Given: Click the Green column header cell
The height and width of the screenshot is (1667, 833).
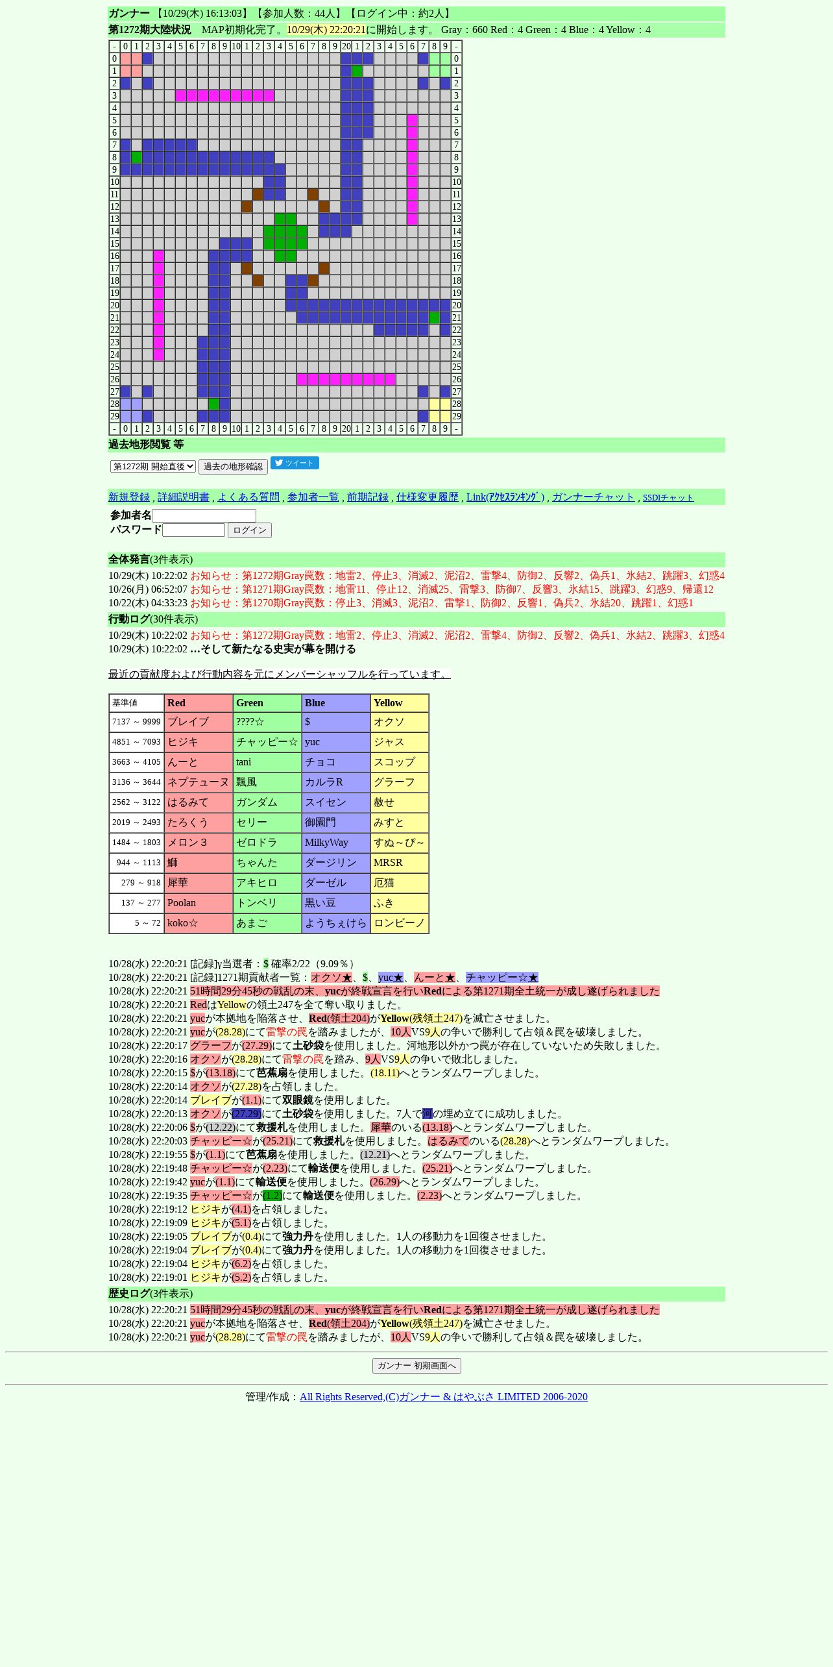Looking at the screenshot, I should point(267,703).
